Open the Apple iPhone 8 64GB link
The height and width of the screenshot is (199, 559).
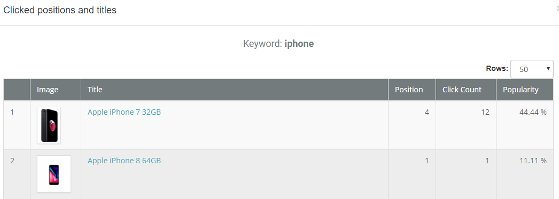click(x=124, y=161)
